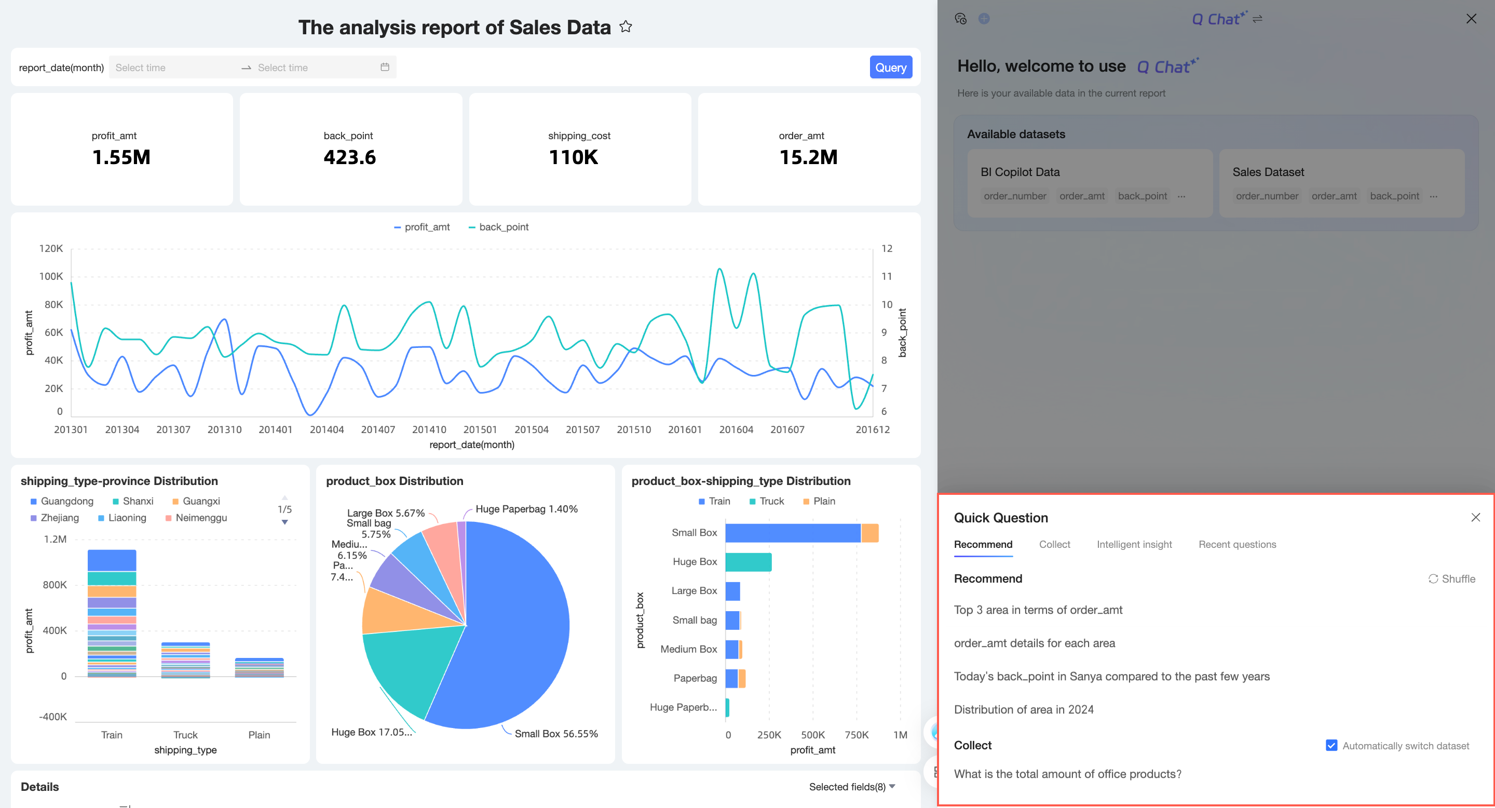The image size is (1495, 808).
Task: Open the calendar icon in date filter
Action: pos(384,68)
